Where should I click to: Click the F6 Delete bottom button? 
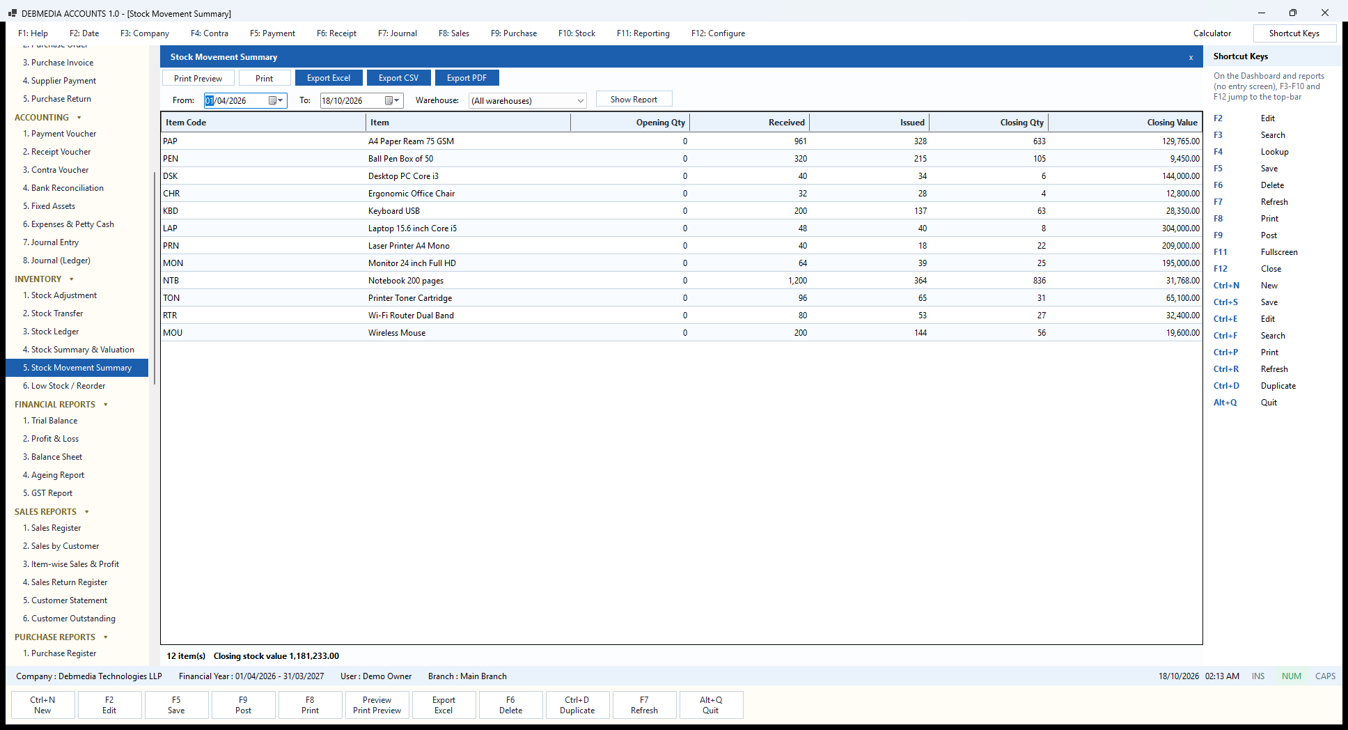coord(510,705)
